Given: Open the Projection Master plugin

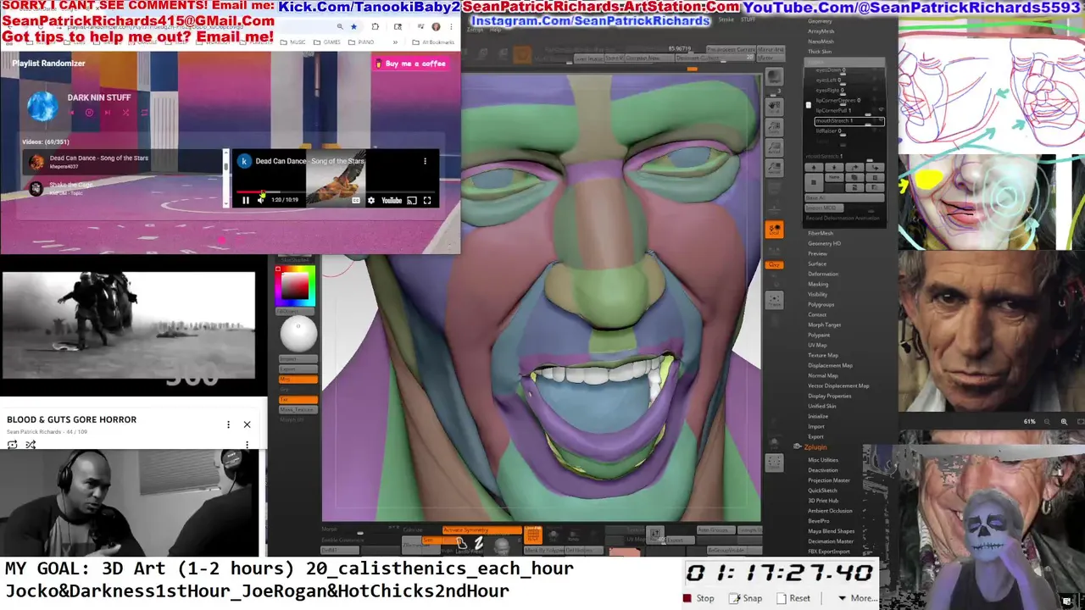Looking at the screenshot, I should coord(829,480).
